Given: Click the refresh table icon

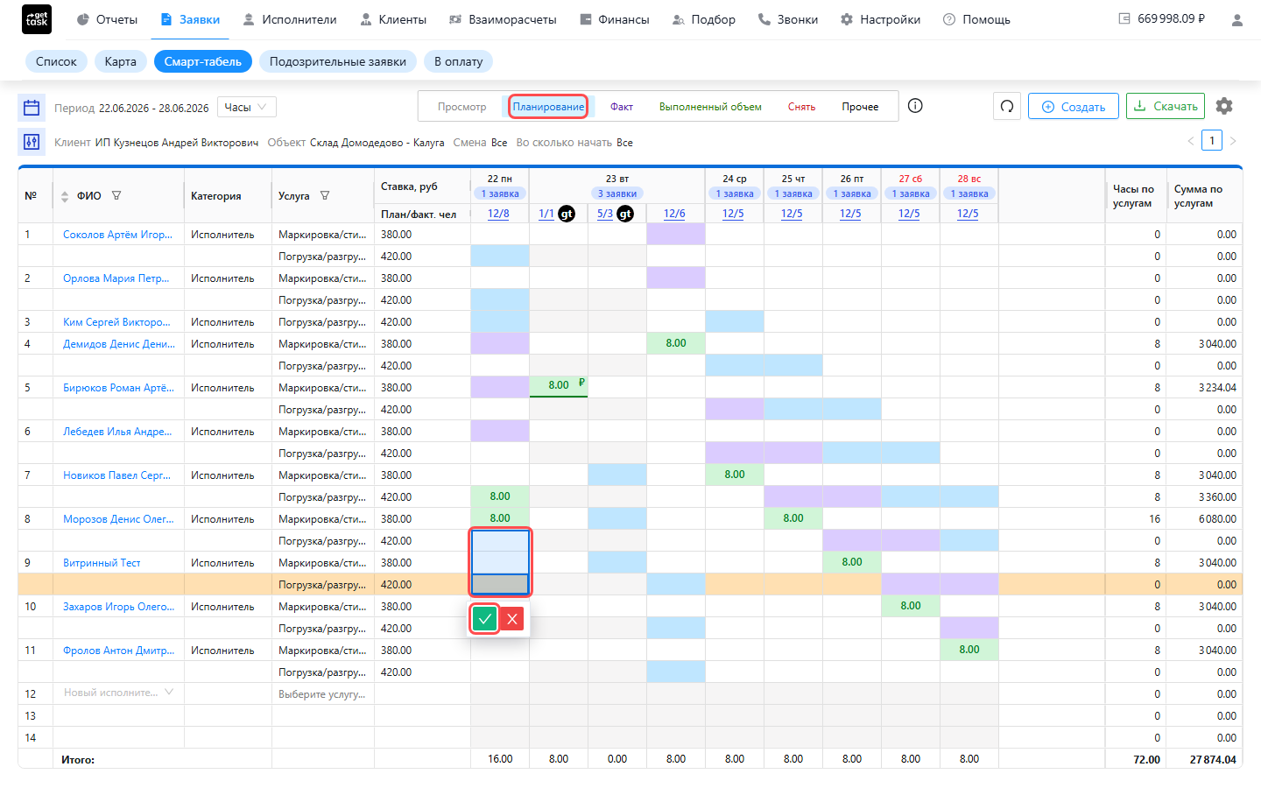Looking at the screenshot, I should 1007,106.
